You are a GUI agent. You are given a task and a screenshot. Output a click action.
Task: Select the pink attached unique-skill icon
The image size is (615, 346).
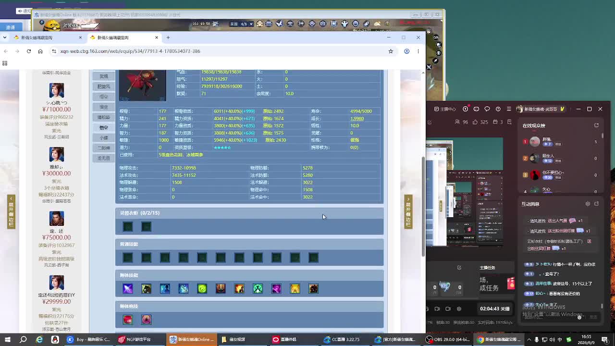point(147,320)
